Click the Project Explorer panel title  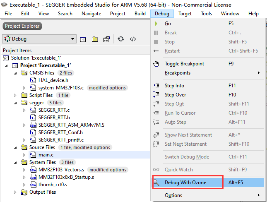(22, 26)
